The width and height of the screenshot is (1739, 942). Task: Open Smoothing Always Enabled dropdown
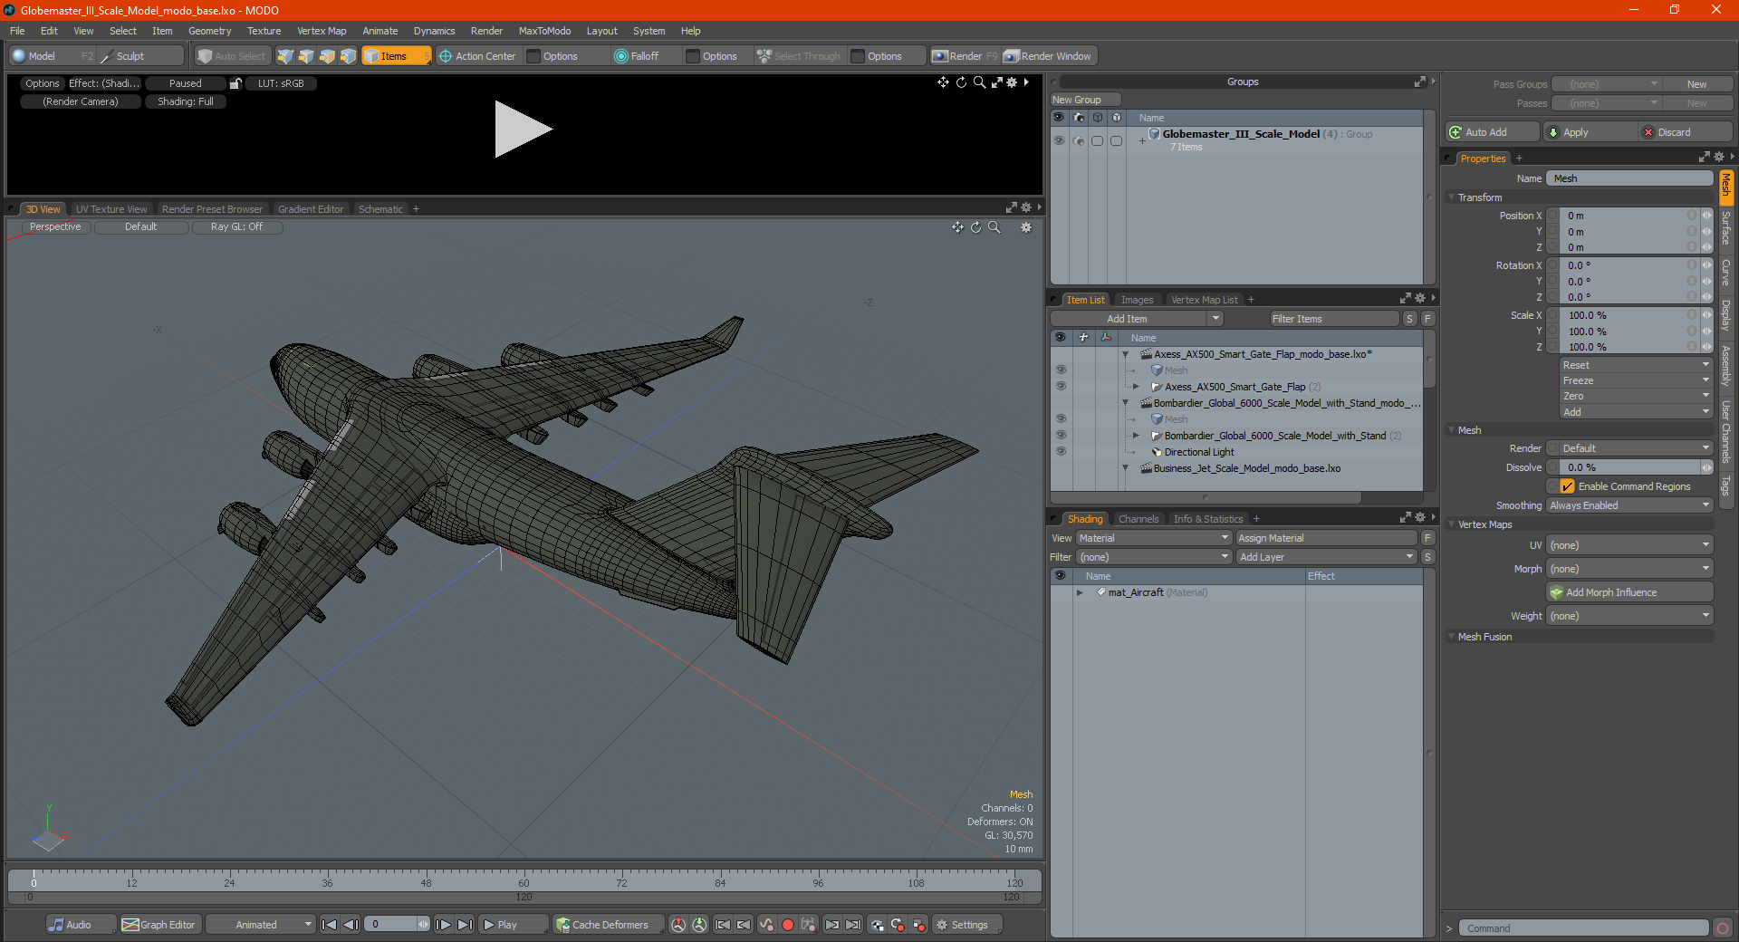pyautogui.click(x=1629, y=505)
